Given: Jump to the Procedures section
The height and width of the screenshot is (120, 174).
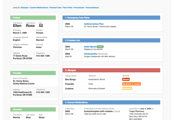Looking at the screenshot, I should (79, 8).
